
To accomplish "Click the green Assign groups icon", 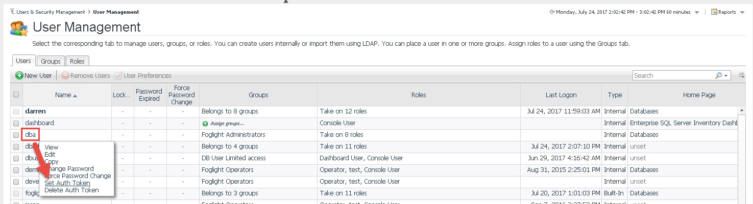I will click(x=205, y=123).
